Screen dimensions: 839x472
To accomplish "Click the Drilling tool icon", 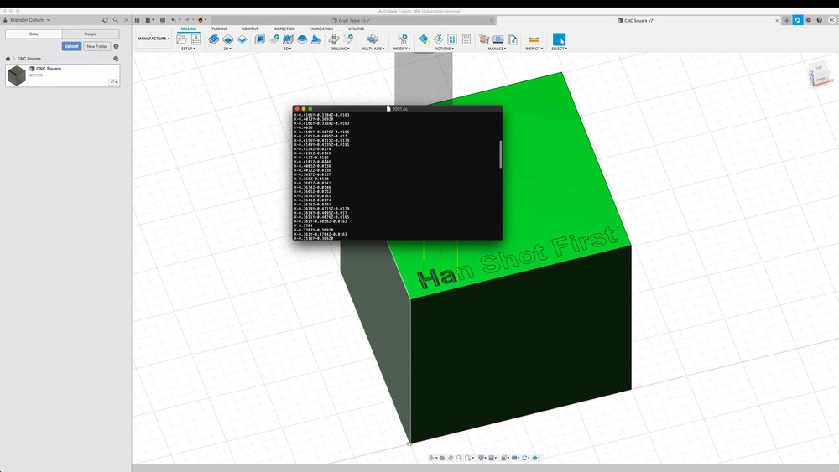I will pos(334,39).
